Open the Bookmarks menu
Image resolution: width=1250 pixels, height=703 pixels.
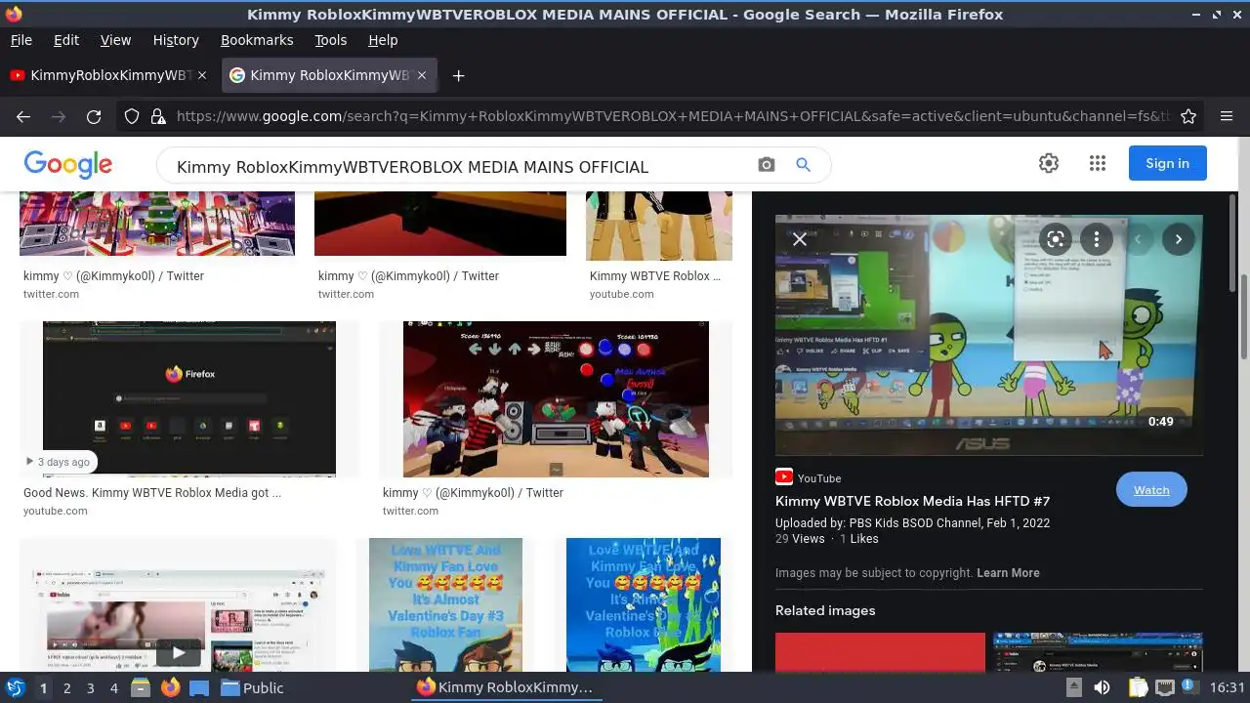click(257, 40)
